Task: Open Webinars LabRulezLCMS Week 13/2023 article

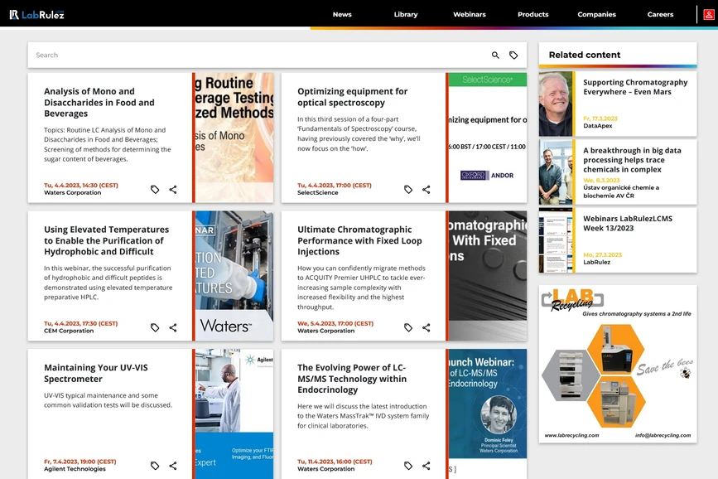Action: 628,223
